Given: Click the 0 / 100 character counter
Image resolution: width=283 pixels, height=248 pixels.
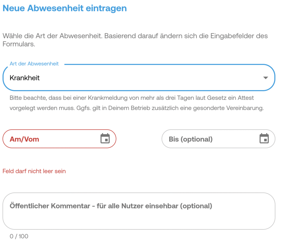Looking at the screenshot, I should click(x=19, y=236).
